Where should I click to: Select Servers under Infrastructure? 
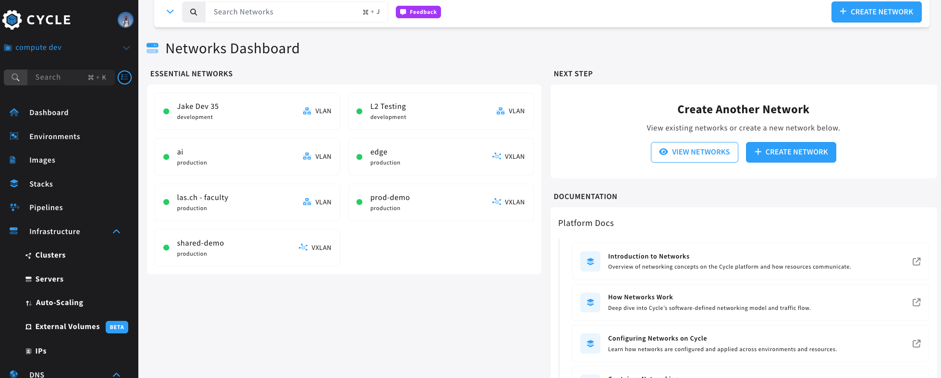49,279
